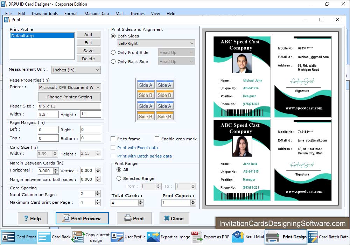Open Card Batch Data icon
The width and height of the screenshot is (350, 245).
[313, 237]
